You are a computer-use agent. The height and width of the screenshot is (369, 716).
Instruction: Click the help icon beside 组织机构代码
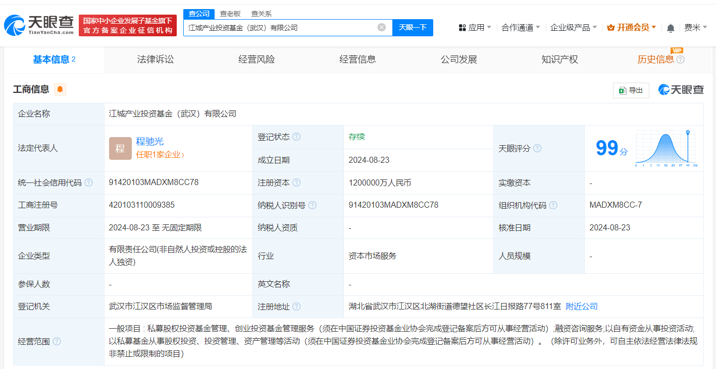(553, 205)
